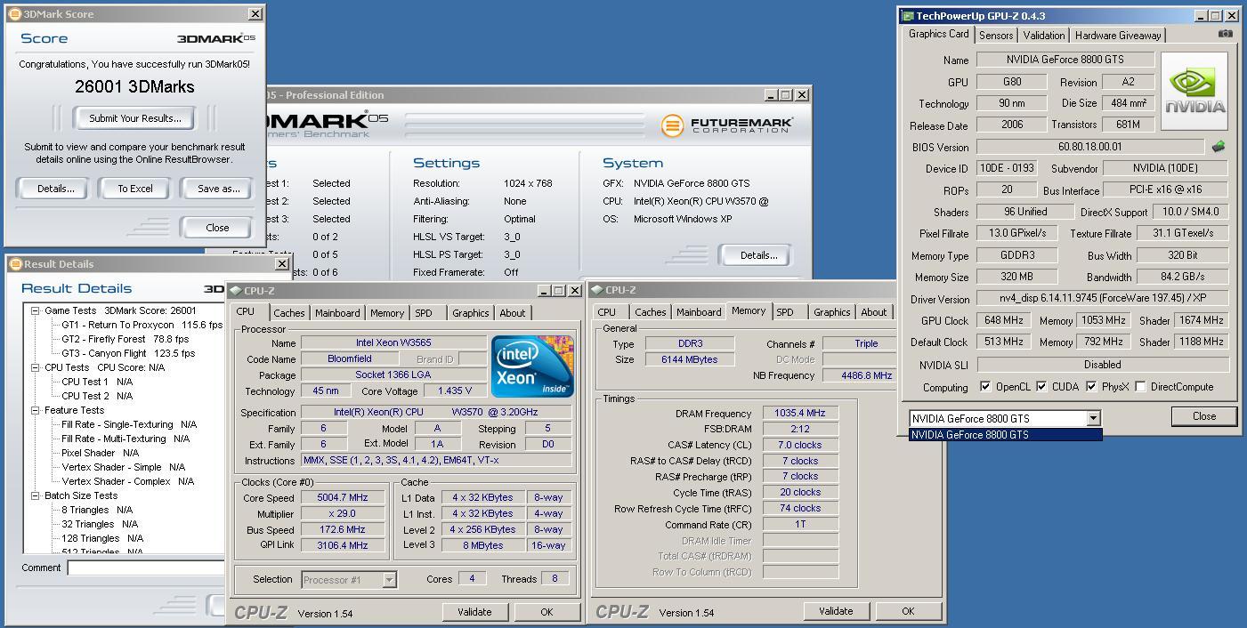Click the GPU Name field in GPU-Z
This screenshot has width=1247, height=628.
(x=1065, y=60)
